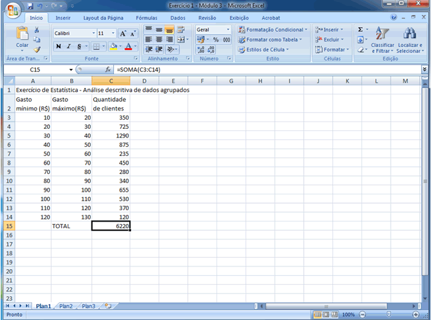Image resolution: width=431 pixels, height=320 pixels.
Task: Click the percent style icon
Action: (216, 40)
